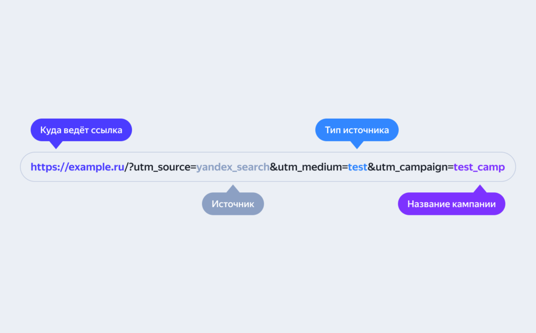The image size is (536, 333).
Task: Click the gray "Источник" label bubble
Action: 233,204
